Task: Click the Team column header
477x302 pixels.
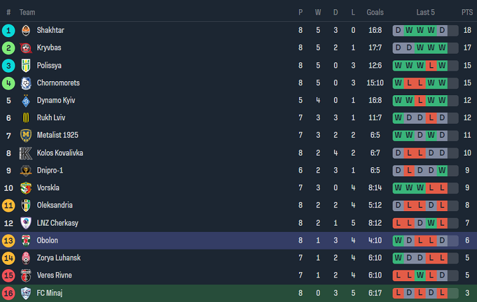Action: pos(27,12)
